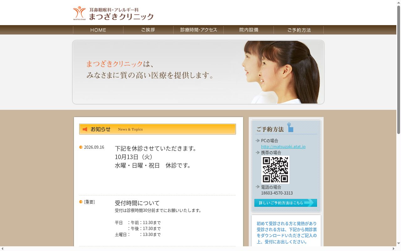This screenshot has width=401, height=251.
Task: Click the scroll up arrow
Action: [x=398, y=3]
